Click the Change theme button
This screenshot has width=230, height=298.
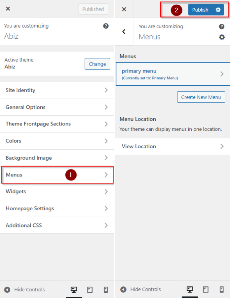(x=97, y=64)
